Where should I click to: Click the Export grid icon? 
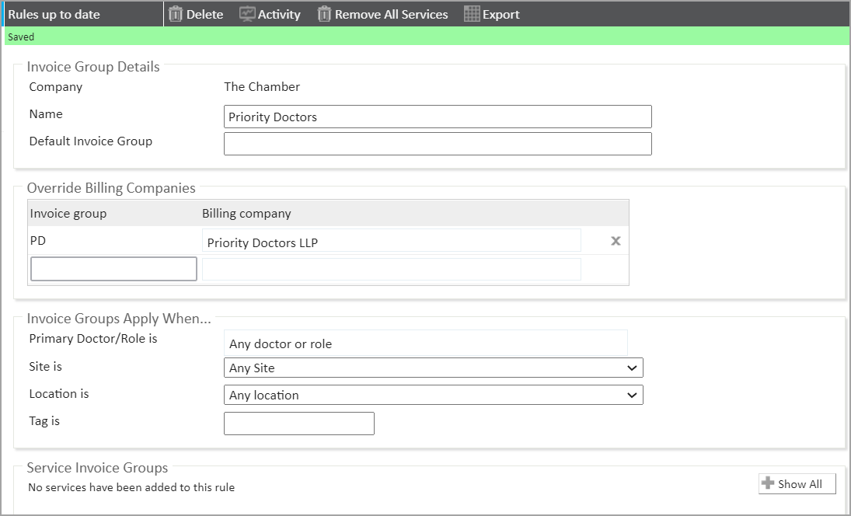pyautogui.click(x=472, y=14)
